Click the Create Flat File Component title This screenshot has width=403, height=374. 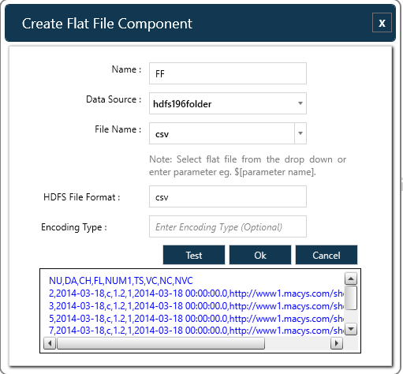point(107,24)
